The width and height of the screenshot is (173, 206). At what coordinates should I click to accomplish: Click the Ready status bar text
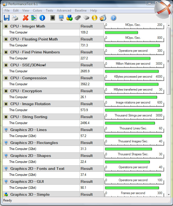tap(8, 200)
